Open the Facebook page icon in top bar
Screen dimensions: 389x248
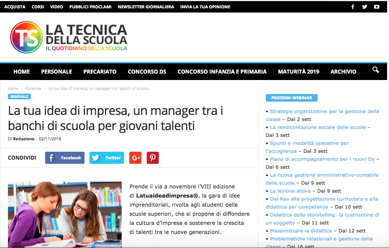pos(353,7)
